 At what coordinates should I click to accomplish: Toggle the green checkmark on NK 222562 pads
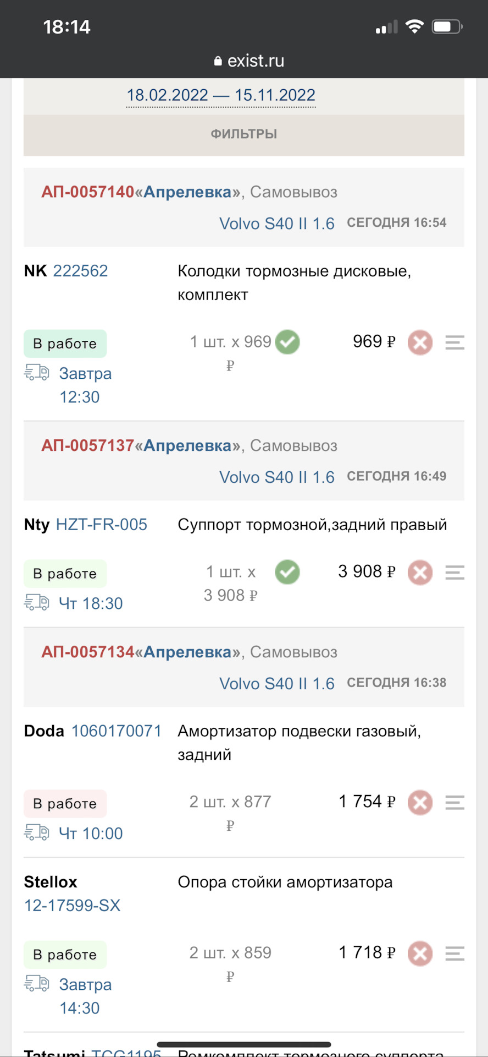tap(287, 342)
